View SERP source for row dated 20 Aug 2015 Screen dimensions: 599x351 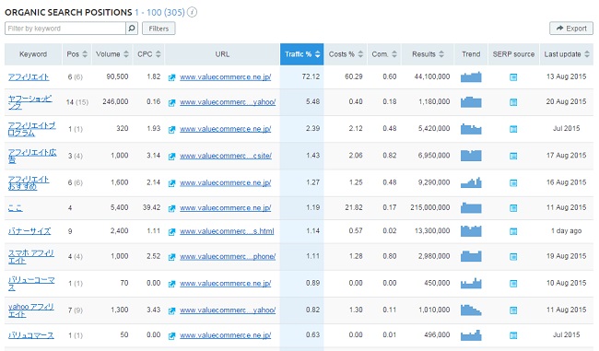point(513,102)
